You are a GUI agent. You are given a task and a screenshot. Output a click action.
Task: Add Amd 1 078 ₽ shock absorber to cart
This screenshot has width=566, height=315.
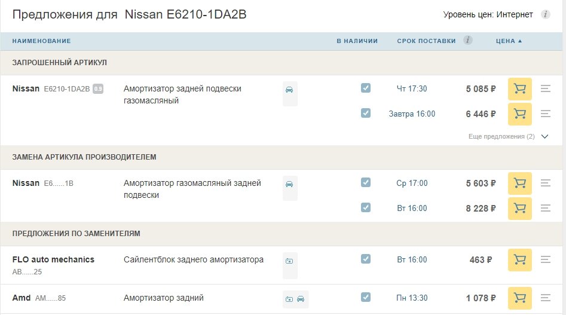coord(519,298)
